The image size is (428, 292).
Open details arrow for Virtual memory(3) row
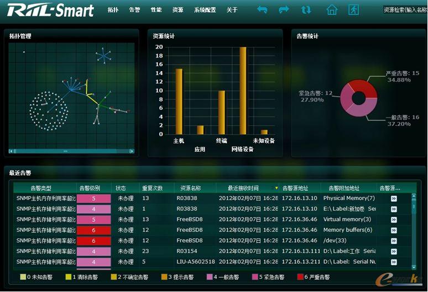click(x=394, y=220)
